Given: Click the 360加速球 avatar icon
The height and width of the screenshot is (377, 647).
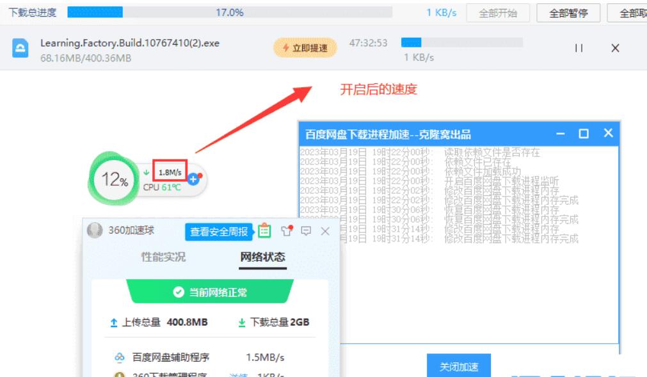Looking at the screenshot, I should 95,230.
